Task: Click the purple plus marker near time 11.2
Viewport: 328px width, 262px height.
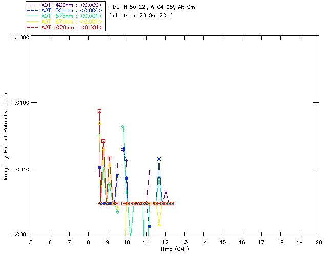Action: [x=149, y=172]
